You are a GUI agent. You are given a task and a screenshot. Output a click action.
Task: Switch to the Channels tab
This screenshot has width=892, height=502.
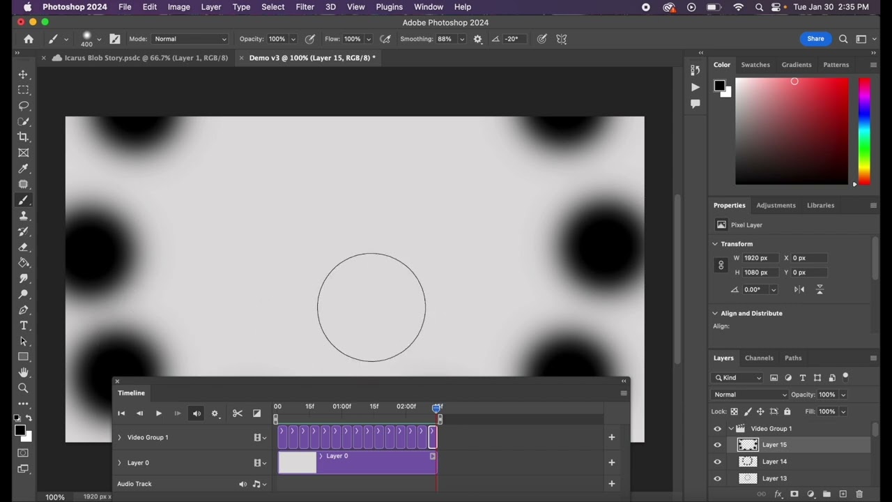click(x=759, y=358)
